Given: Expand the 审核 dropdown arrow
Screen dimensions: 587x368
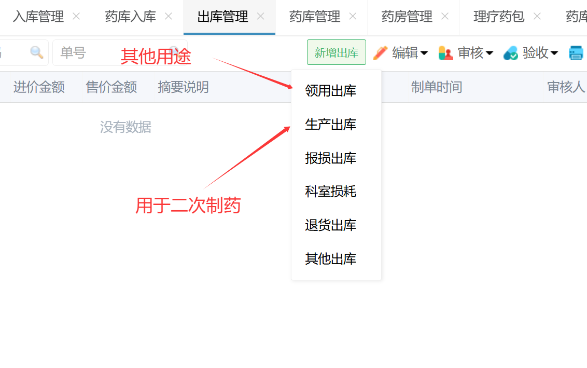Looking at the screenshot, I should (490, 53).
